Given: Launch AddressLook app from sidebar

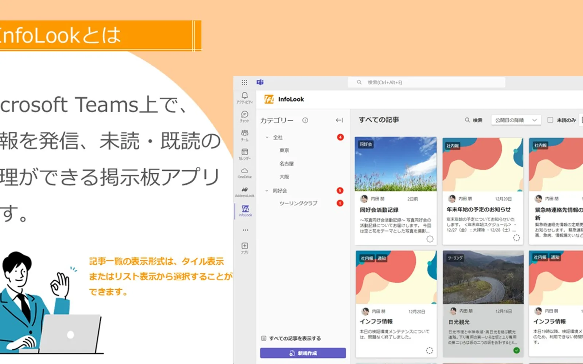Looking at the screenshot, I should tap(244, 191).
